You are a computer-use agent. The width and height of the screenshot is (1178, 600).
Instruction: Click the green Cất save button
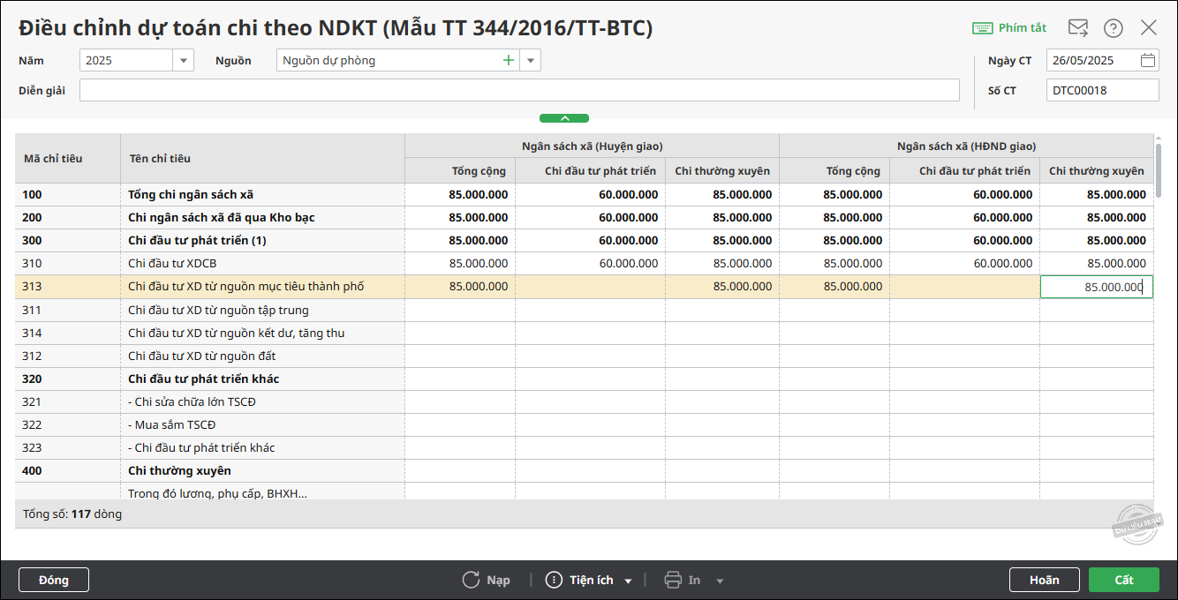point(1124,580)
